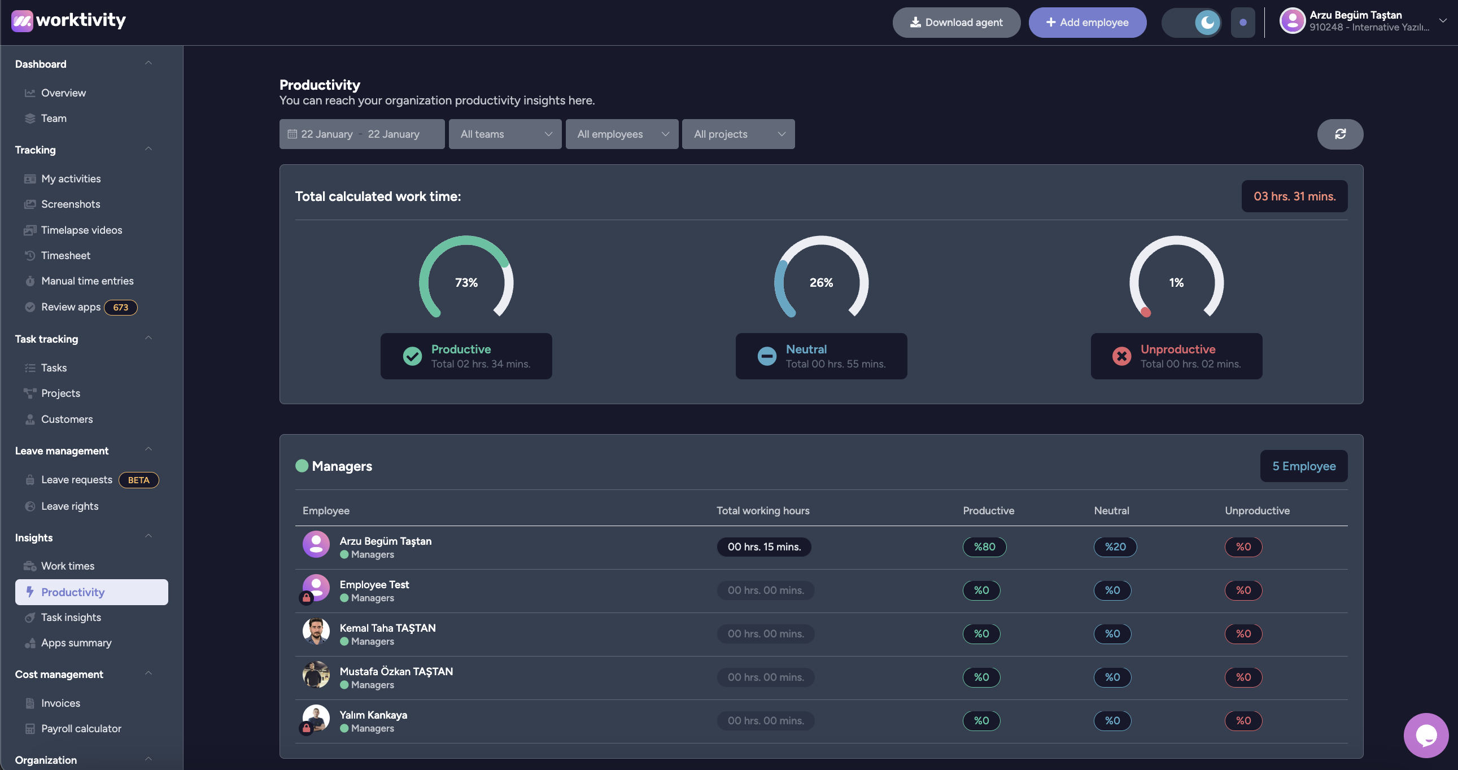Go to Team under Dashboard
Image resolution: width=1458 pixels, height=770 pixels.
tap(53, 118)
